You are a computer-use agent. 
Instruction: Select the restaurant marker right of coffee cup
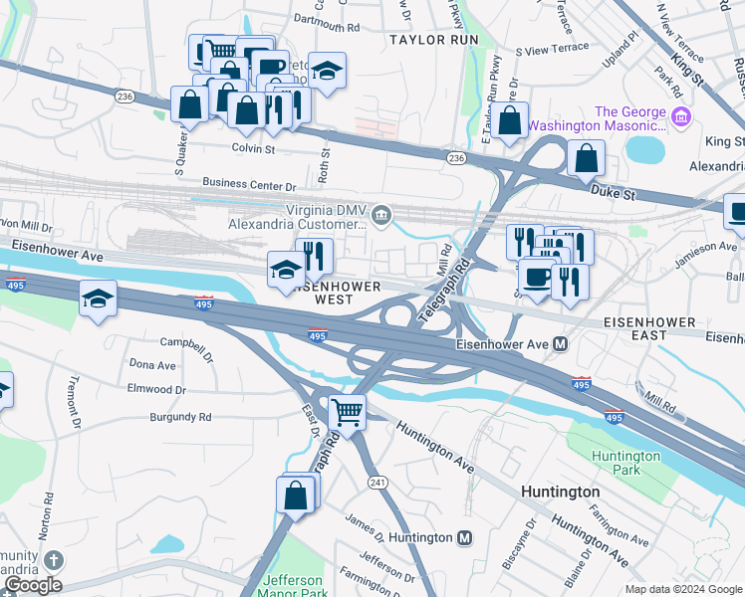[x=570, y=283]
